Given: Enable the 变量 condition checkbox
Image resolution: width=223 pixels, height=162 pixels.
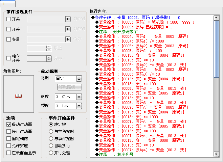Looking at the screenshot, I should coord(9,39).
